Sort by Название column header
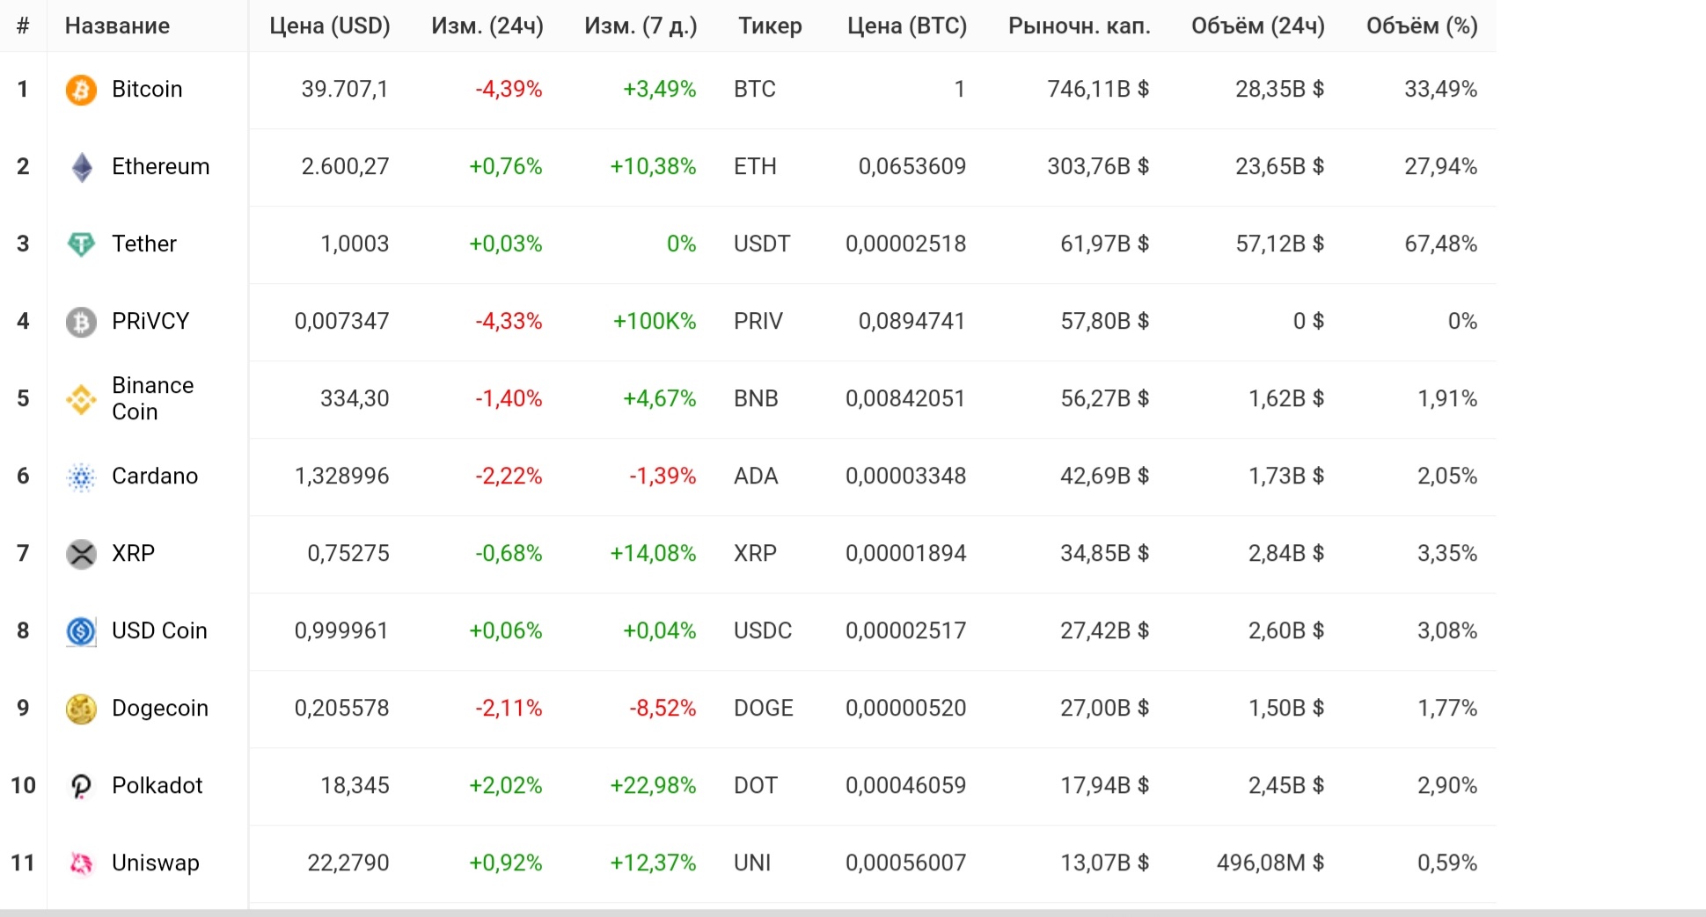The width and height of the screenshot is (1706, 917). pyautogui.click(x=117, y=26)
